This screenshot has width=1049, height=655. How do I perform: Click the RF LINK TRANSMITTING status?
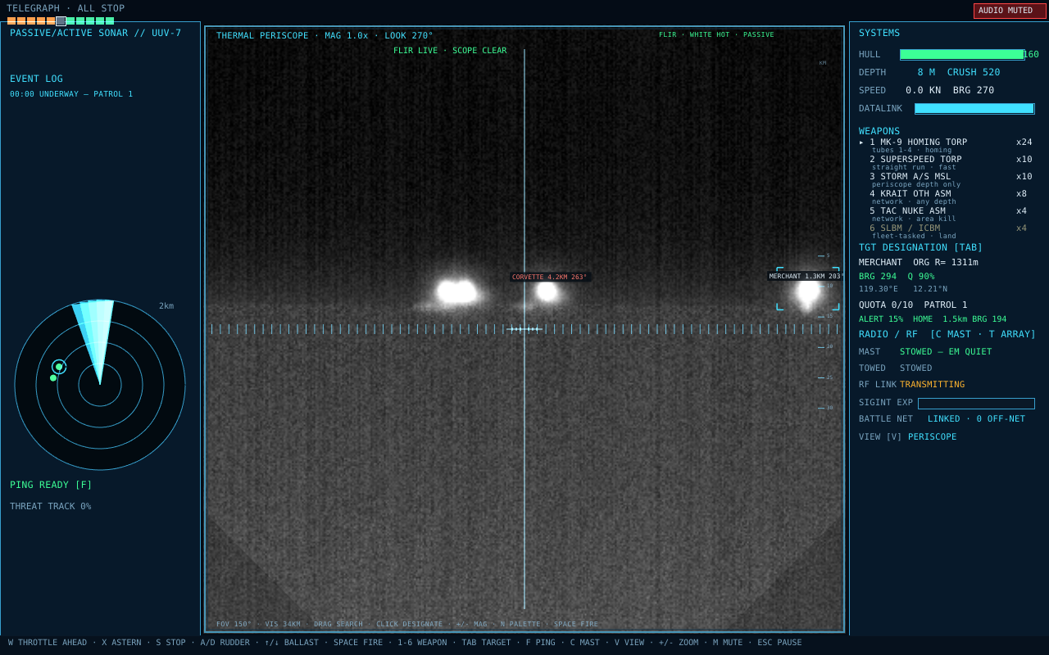932,385
